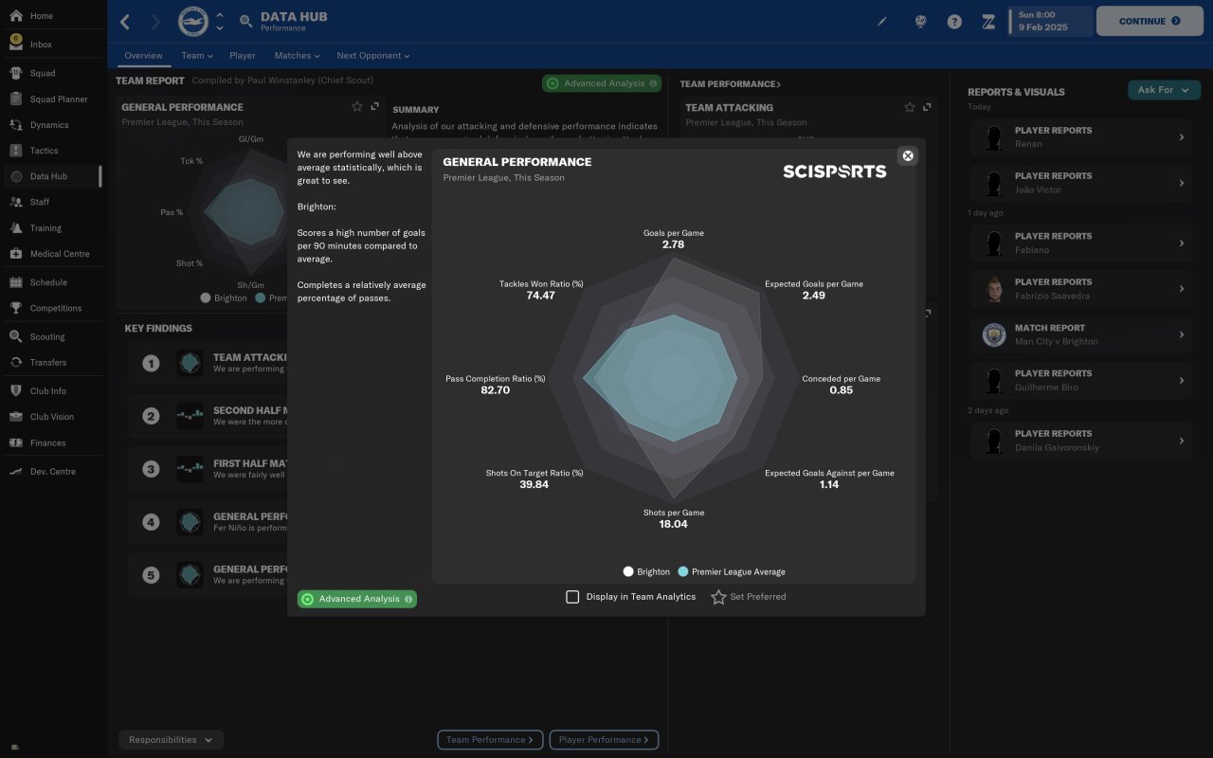The height and width of the screenshot is (758, 1213).
Task: Open the Staff sidebar icon
Action: tap(16, 202)
